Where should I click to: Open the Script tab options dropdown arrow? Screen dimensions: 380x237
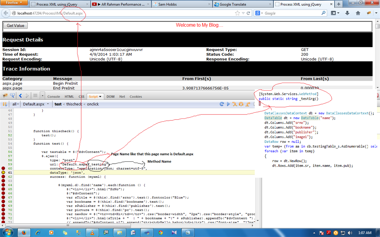pos(100,97)
